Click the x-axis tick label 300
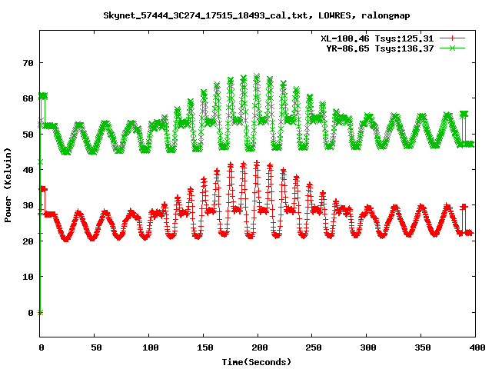 (368, 347)
